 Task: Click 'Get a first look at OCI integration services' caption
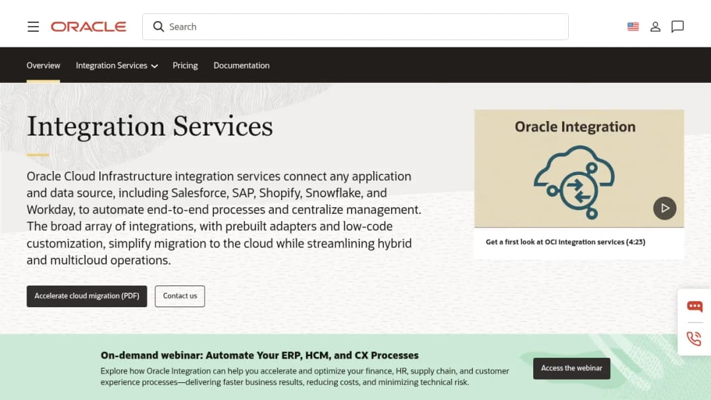[565, 242]
